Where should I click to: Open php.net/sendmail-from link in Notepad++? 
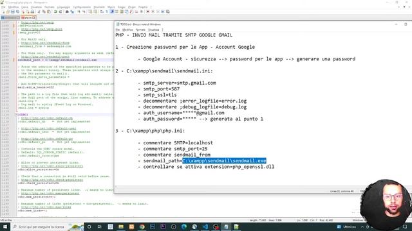(45, 43)
